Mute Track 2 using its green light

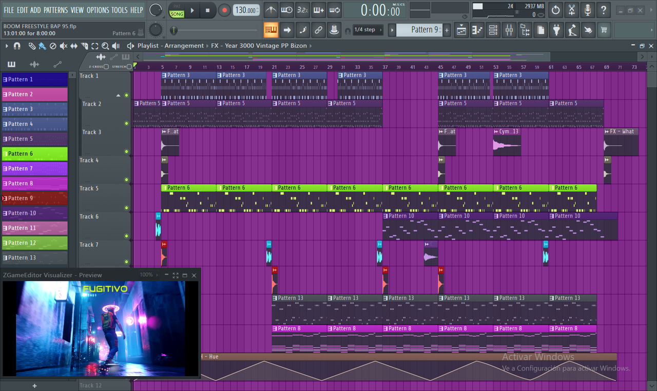click(126, 123)
